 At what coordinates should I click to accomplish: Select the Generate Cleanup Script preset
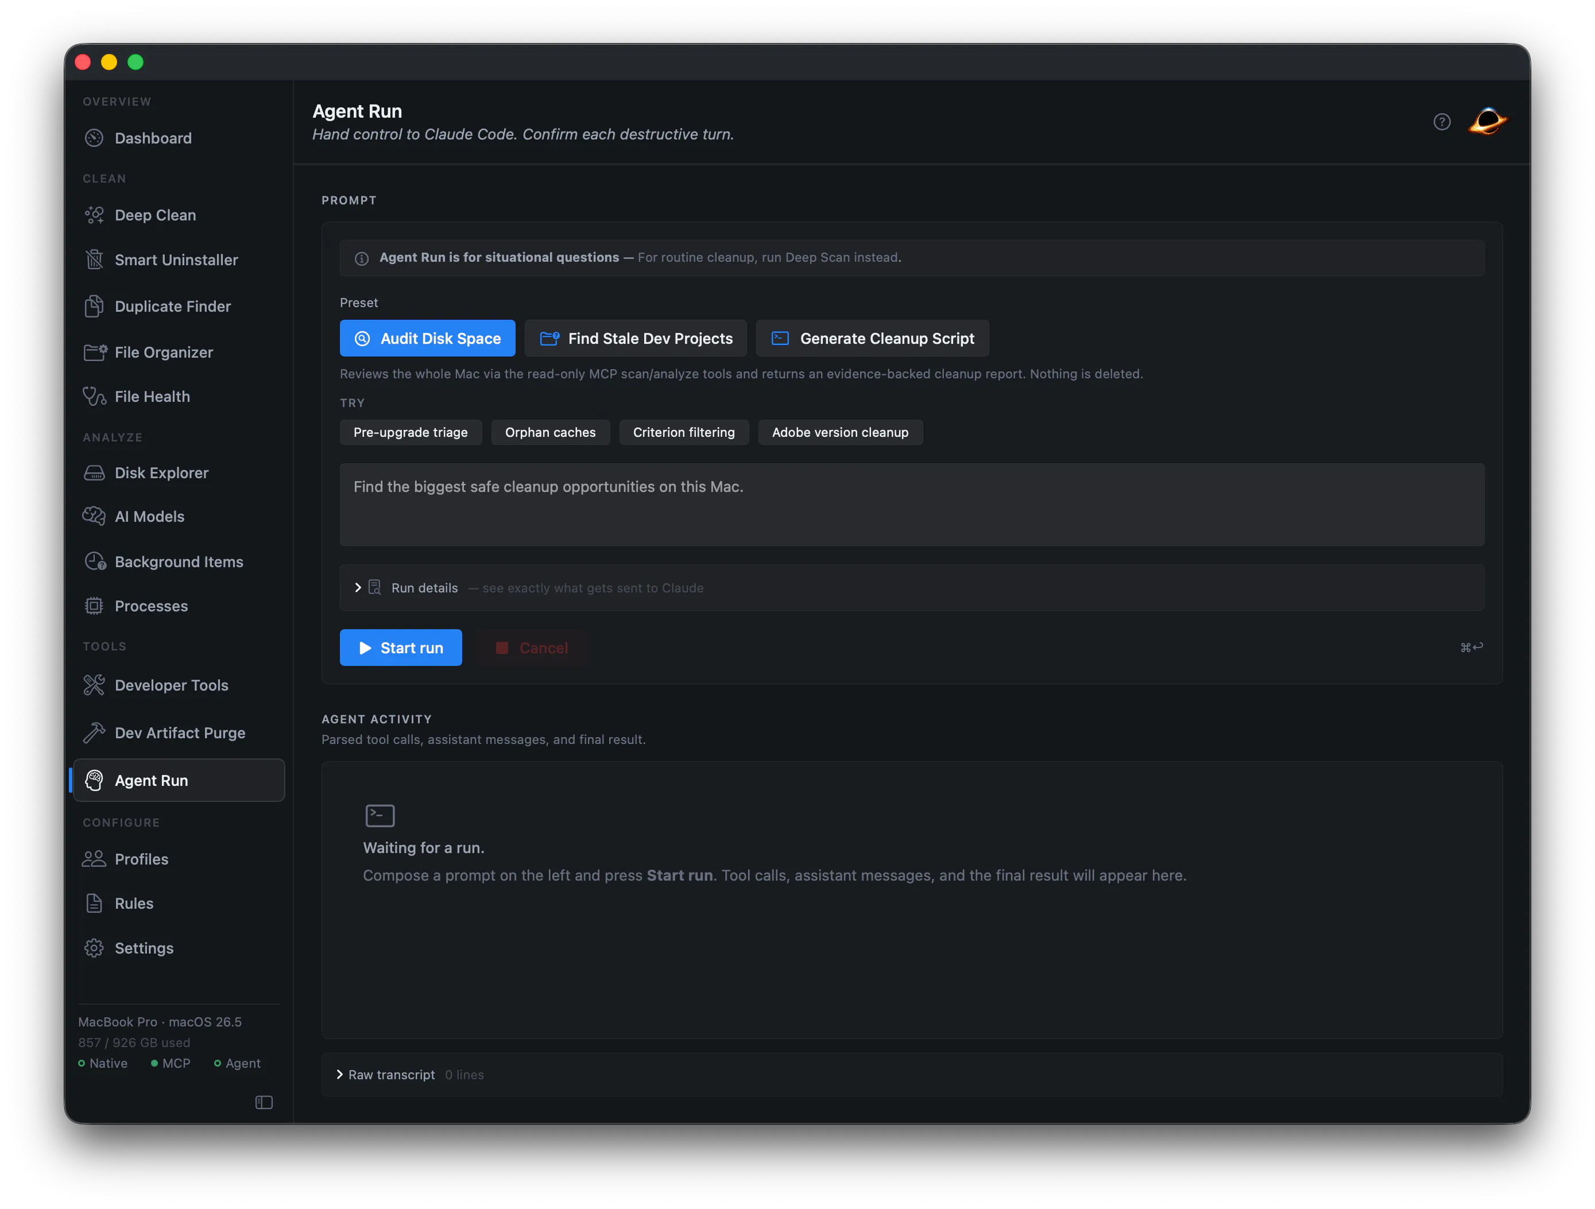[x=873, y=338]
